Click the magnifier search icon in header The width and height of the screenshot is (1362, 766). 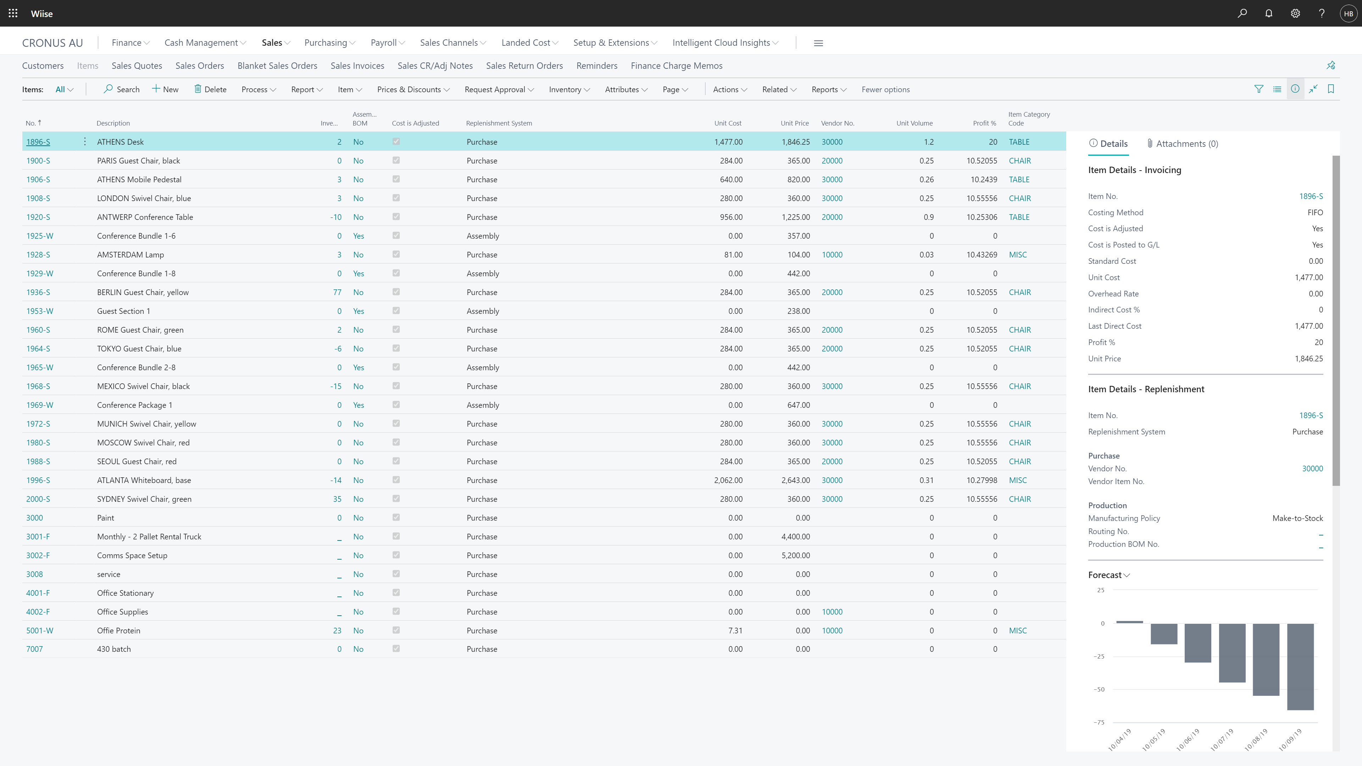point(1242,13)
